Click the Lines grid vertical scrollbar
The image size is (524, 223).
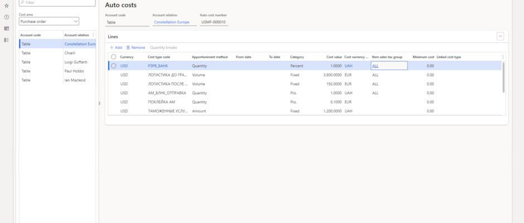(x=503, y=77)
